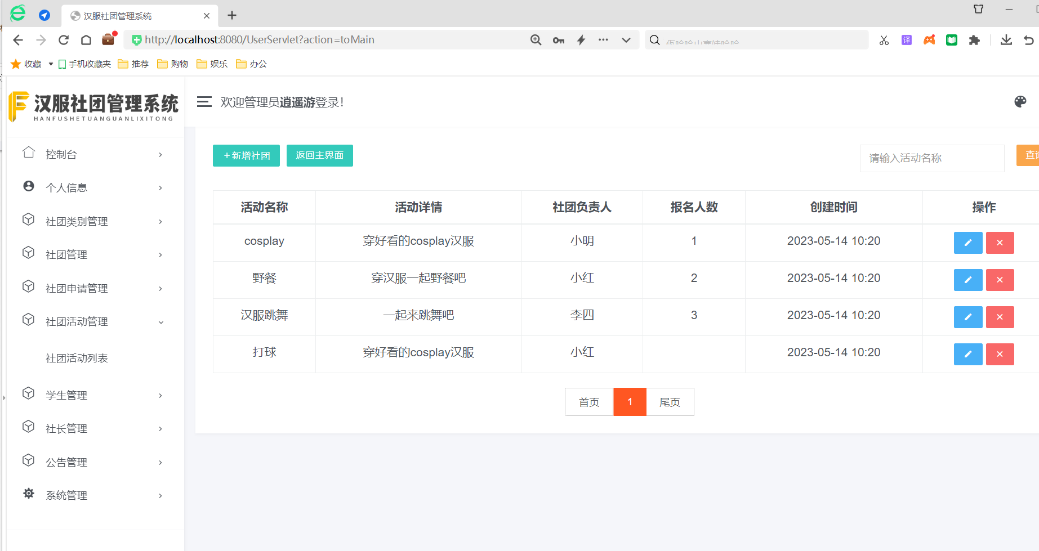Click the zoom magnifier icon in address bar
Viewport: 1039px width, 551px height.
click(536, 40)
